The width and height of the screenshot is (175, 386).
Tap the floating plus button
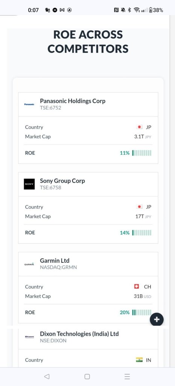point(157,320)
